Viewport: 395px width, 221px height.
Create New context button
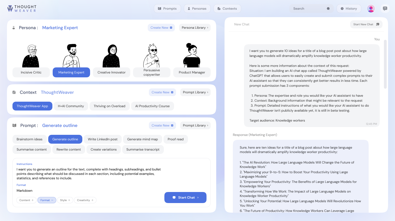162,92
